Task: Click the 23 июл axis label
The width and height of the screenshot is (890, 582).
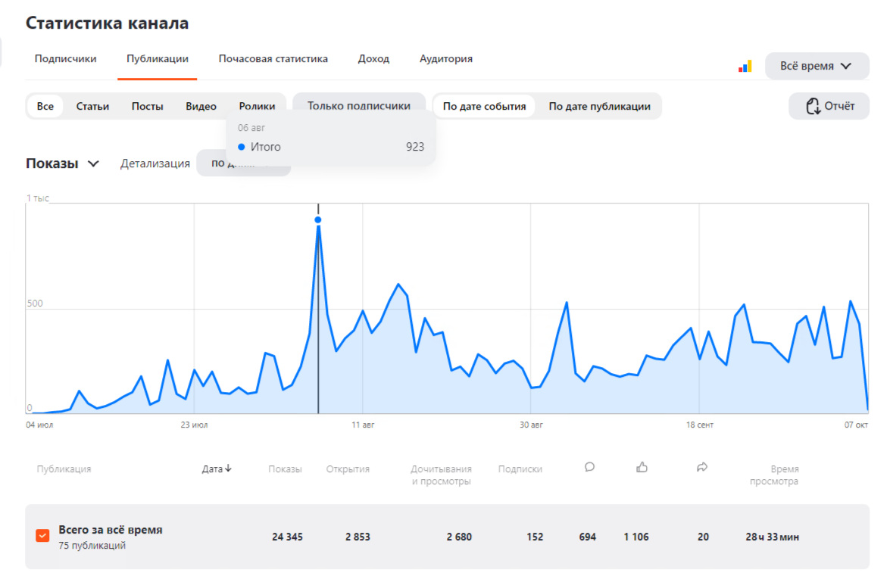Action: [194, 425]
